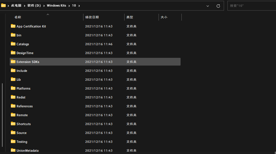Select the Remote folder name

click(x=22, y=115)
